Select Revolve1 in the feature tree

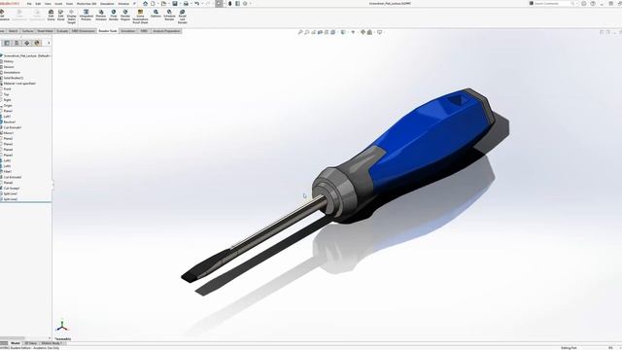pos(10,122)
